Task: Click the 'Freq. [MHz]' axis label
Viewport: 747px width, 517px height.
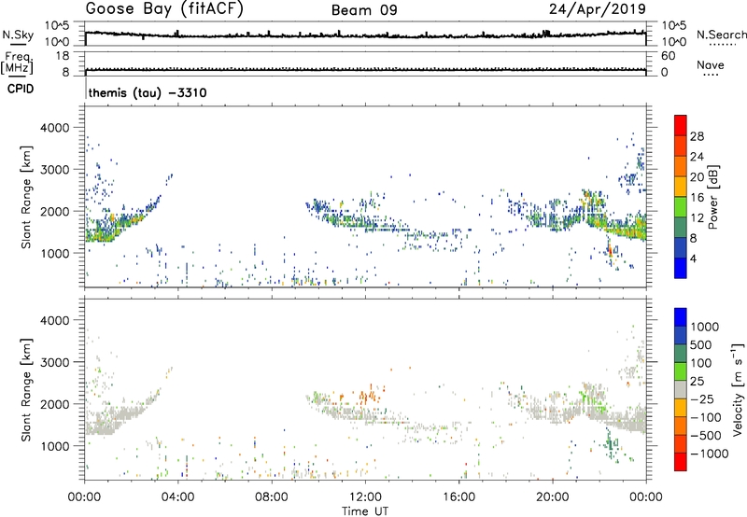Action: click(x=18, y=63)
